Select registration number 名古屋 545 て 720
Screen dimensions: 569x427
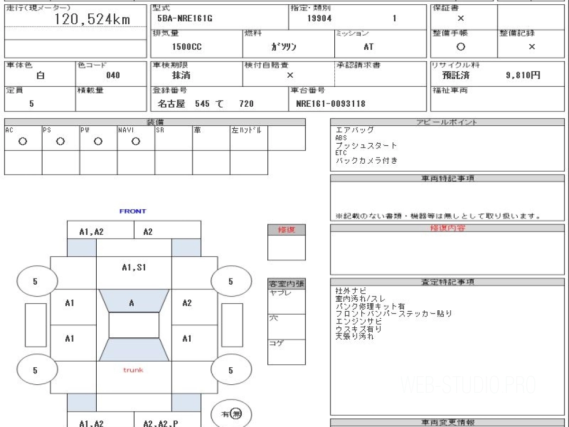pos(205,103)
